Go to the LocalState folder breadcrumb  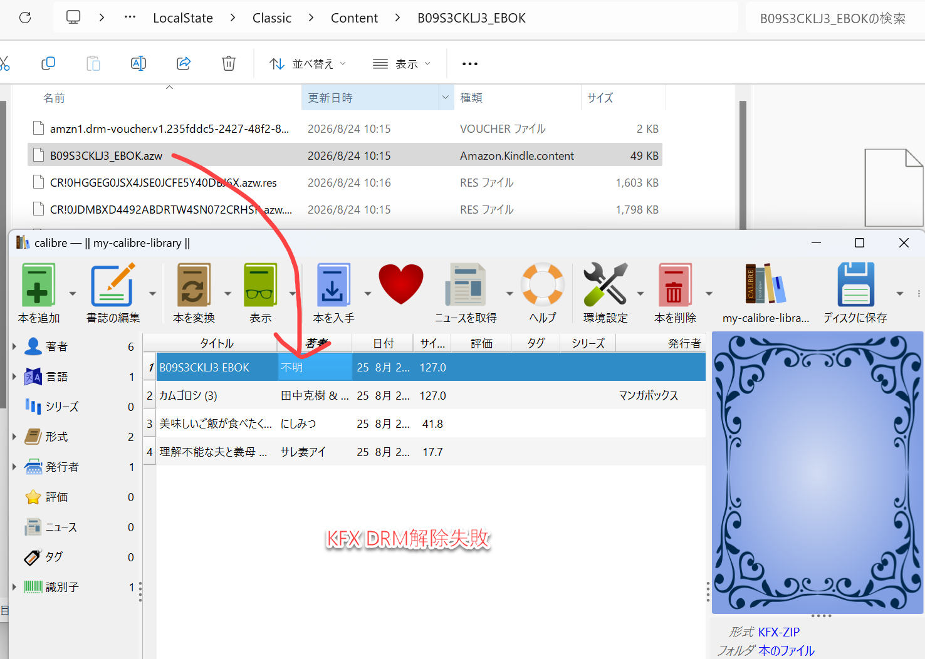point(183,18)
